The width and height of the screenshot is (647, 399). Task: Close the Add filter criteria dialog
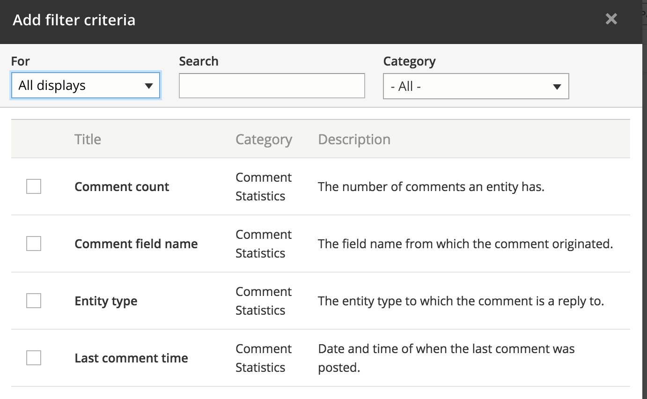click(611, 19)
